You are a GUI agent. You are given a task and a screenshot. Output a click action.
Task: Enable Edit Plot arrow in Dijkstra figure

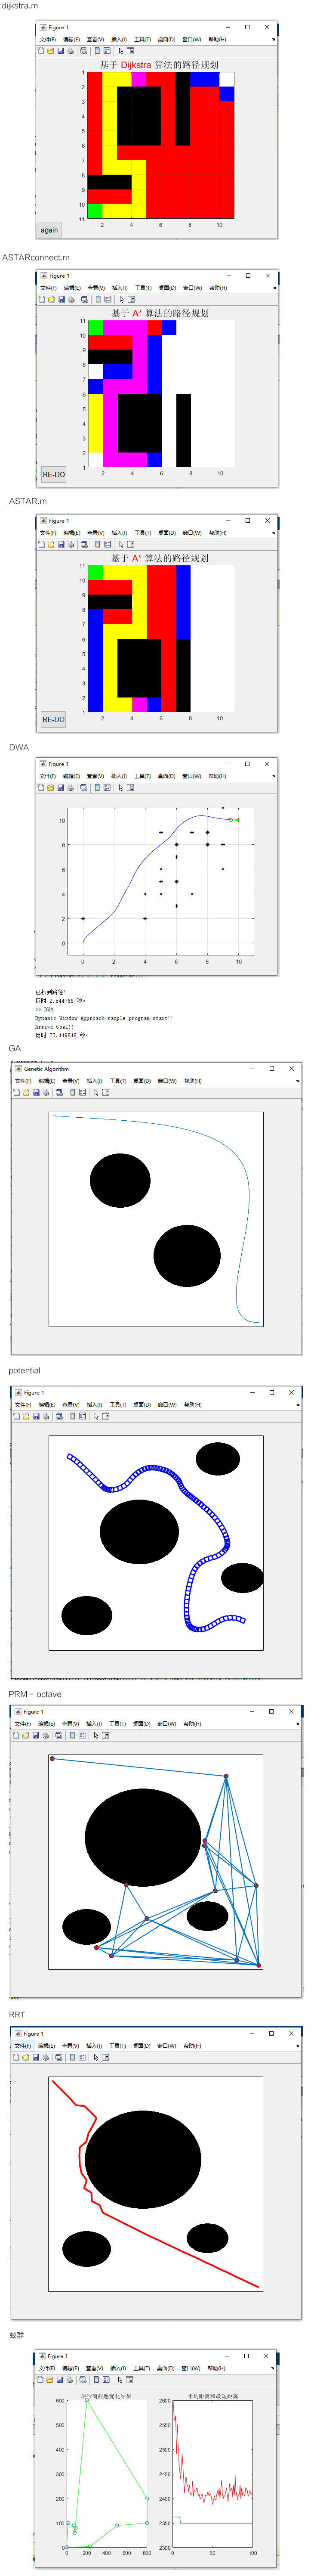coord(121,50)
